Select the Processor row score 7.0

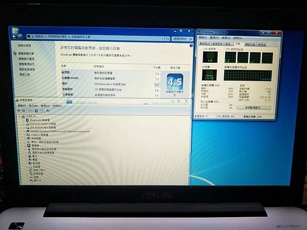click(157, 74)
